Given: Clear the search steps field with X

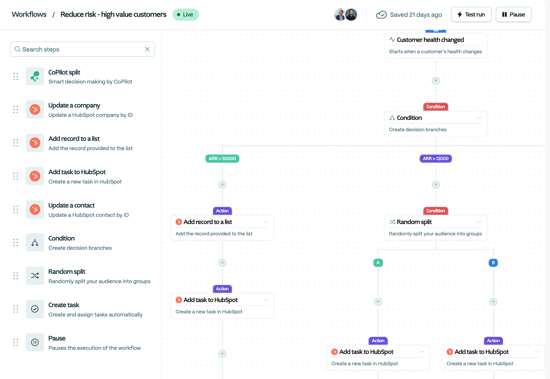Looking at the screenshot, I should [x=147, y=49].
